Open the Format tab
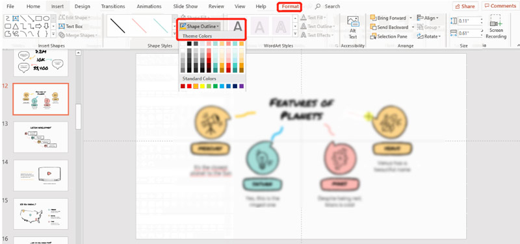This screenshot has height=244, width=520. (x=289, y=6)
